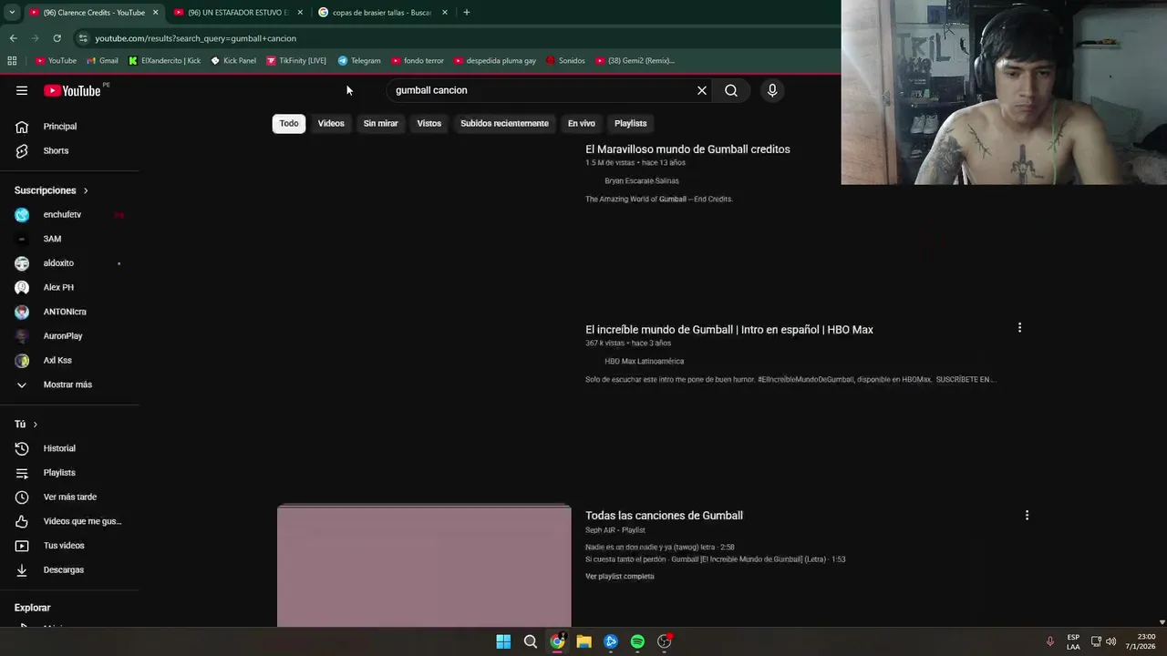Filter by Subidos recientemente
Screen dimensions: 1167x656
click(x=504, y=123)
